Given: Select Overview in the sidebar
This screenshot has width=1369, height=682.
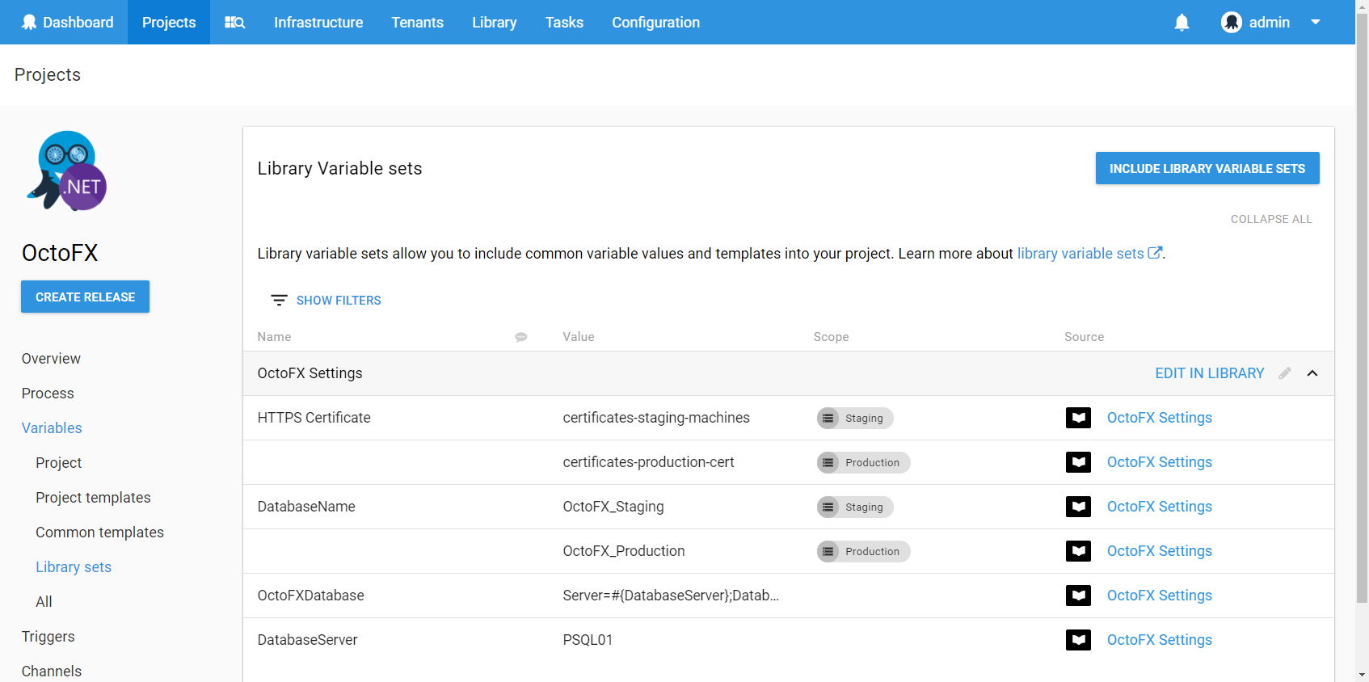Looking at the screenshot, I should click(x=51, y=359).
